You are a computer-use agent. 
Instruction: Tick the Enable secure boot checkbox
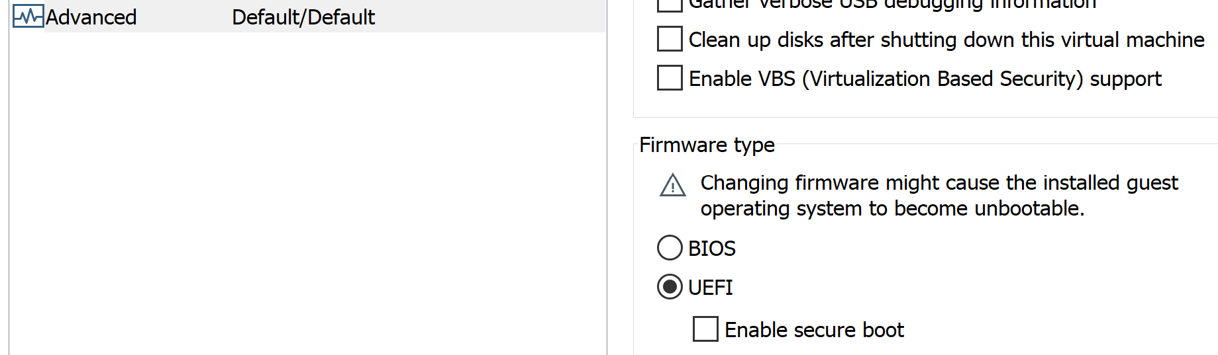click(705, 329)
